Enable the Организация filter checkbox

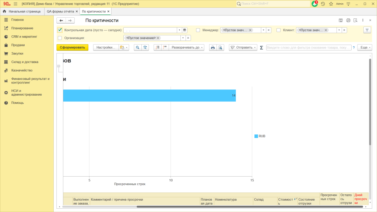coord(60,38)
